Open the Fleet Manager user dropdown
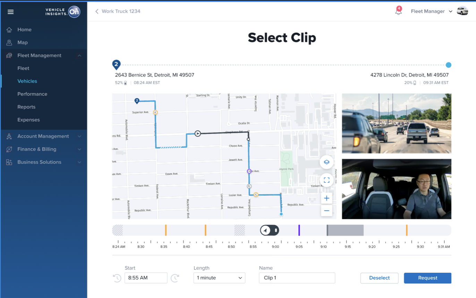This screenshot has height=298, width=476. pos(432,11)
